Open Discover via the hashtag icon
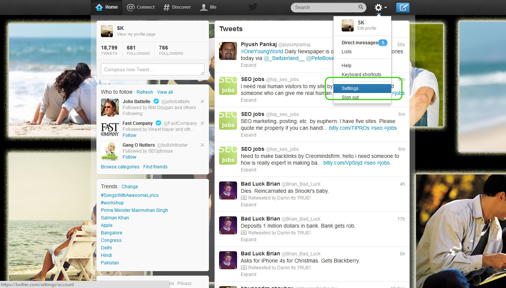506x288 pixels. pos(166,7)
